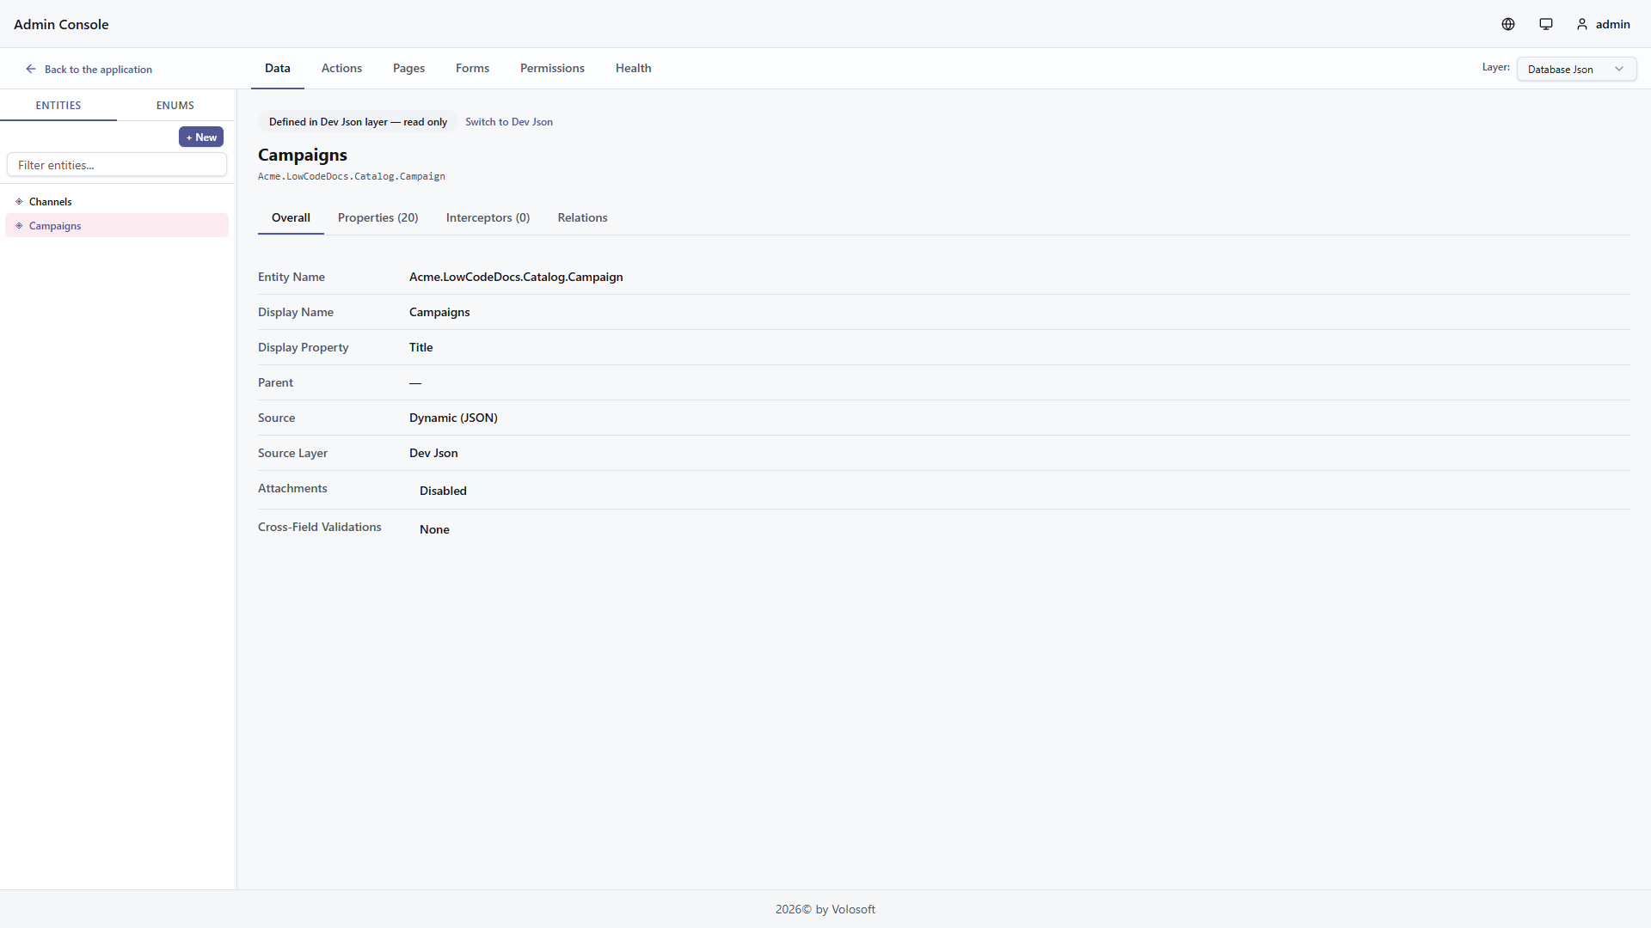Click the Entity Name value Acme.LowCodeDocs.Catalog.Campaign
1651x928 pixels.
(516, 277)
